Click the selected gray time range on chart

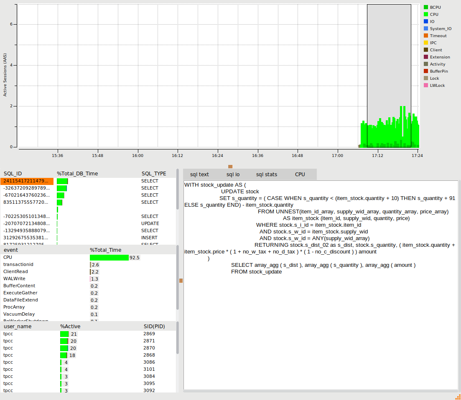point(389,63)
